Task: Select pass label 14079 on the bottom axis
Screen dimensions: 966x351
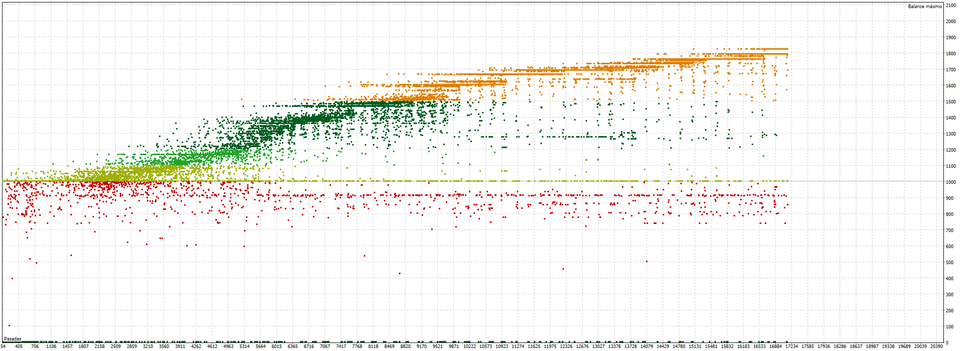Action: [x=647, y=346]
